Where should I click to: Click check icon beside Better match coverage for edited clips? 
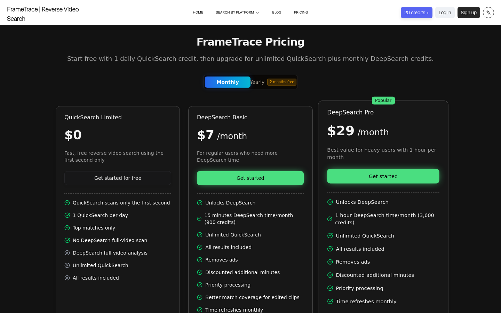point(200,297)
